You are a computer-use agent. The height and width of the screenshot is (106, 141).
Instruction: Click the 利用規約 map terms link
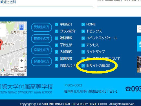pyautogui.click(x=21, y=75)
